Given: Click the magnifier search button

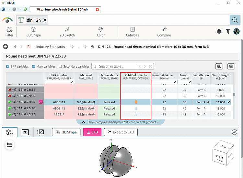Looking at the screenshot, I should click(x=235, y=20).
